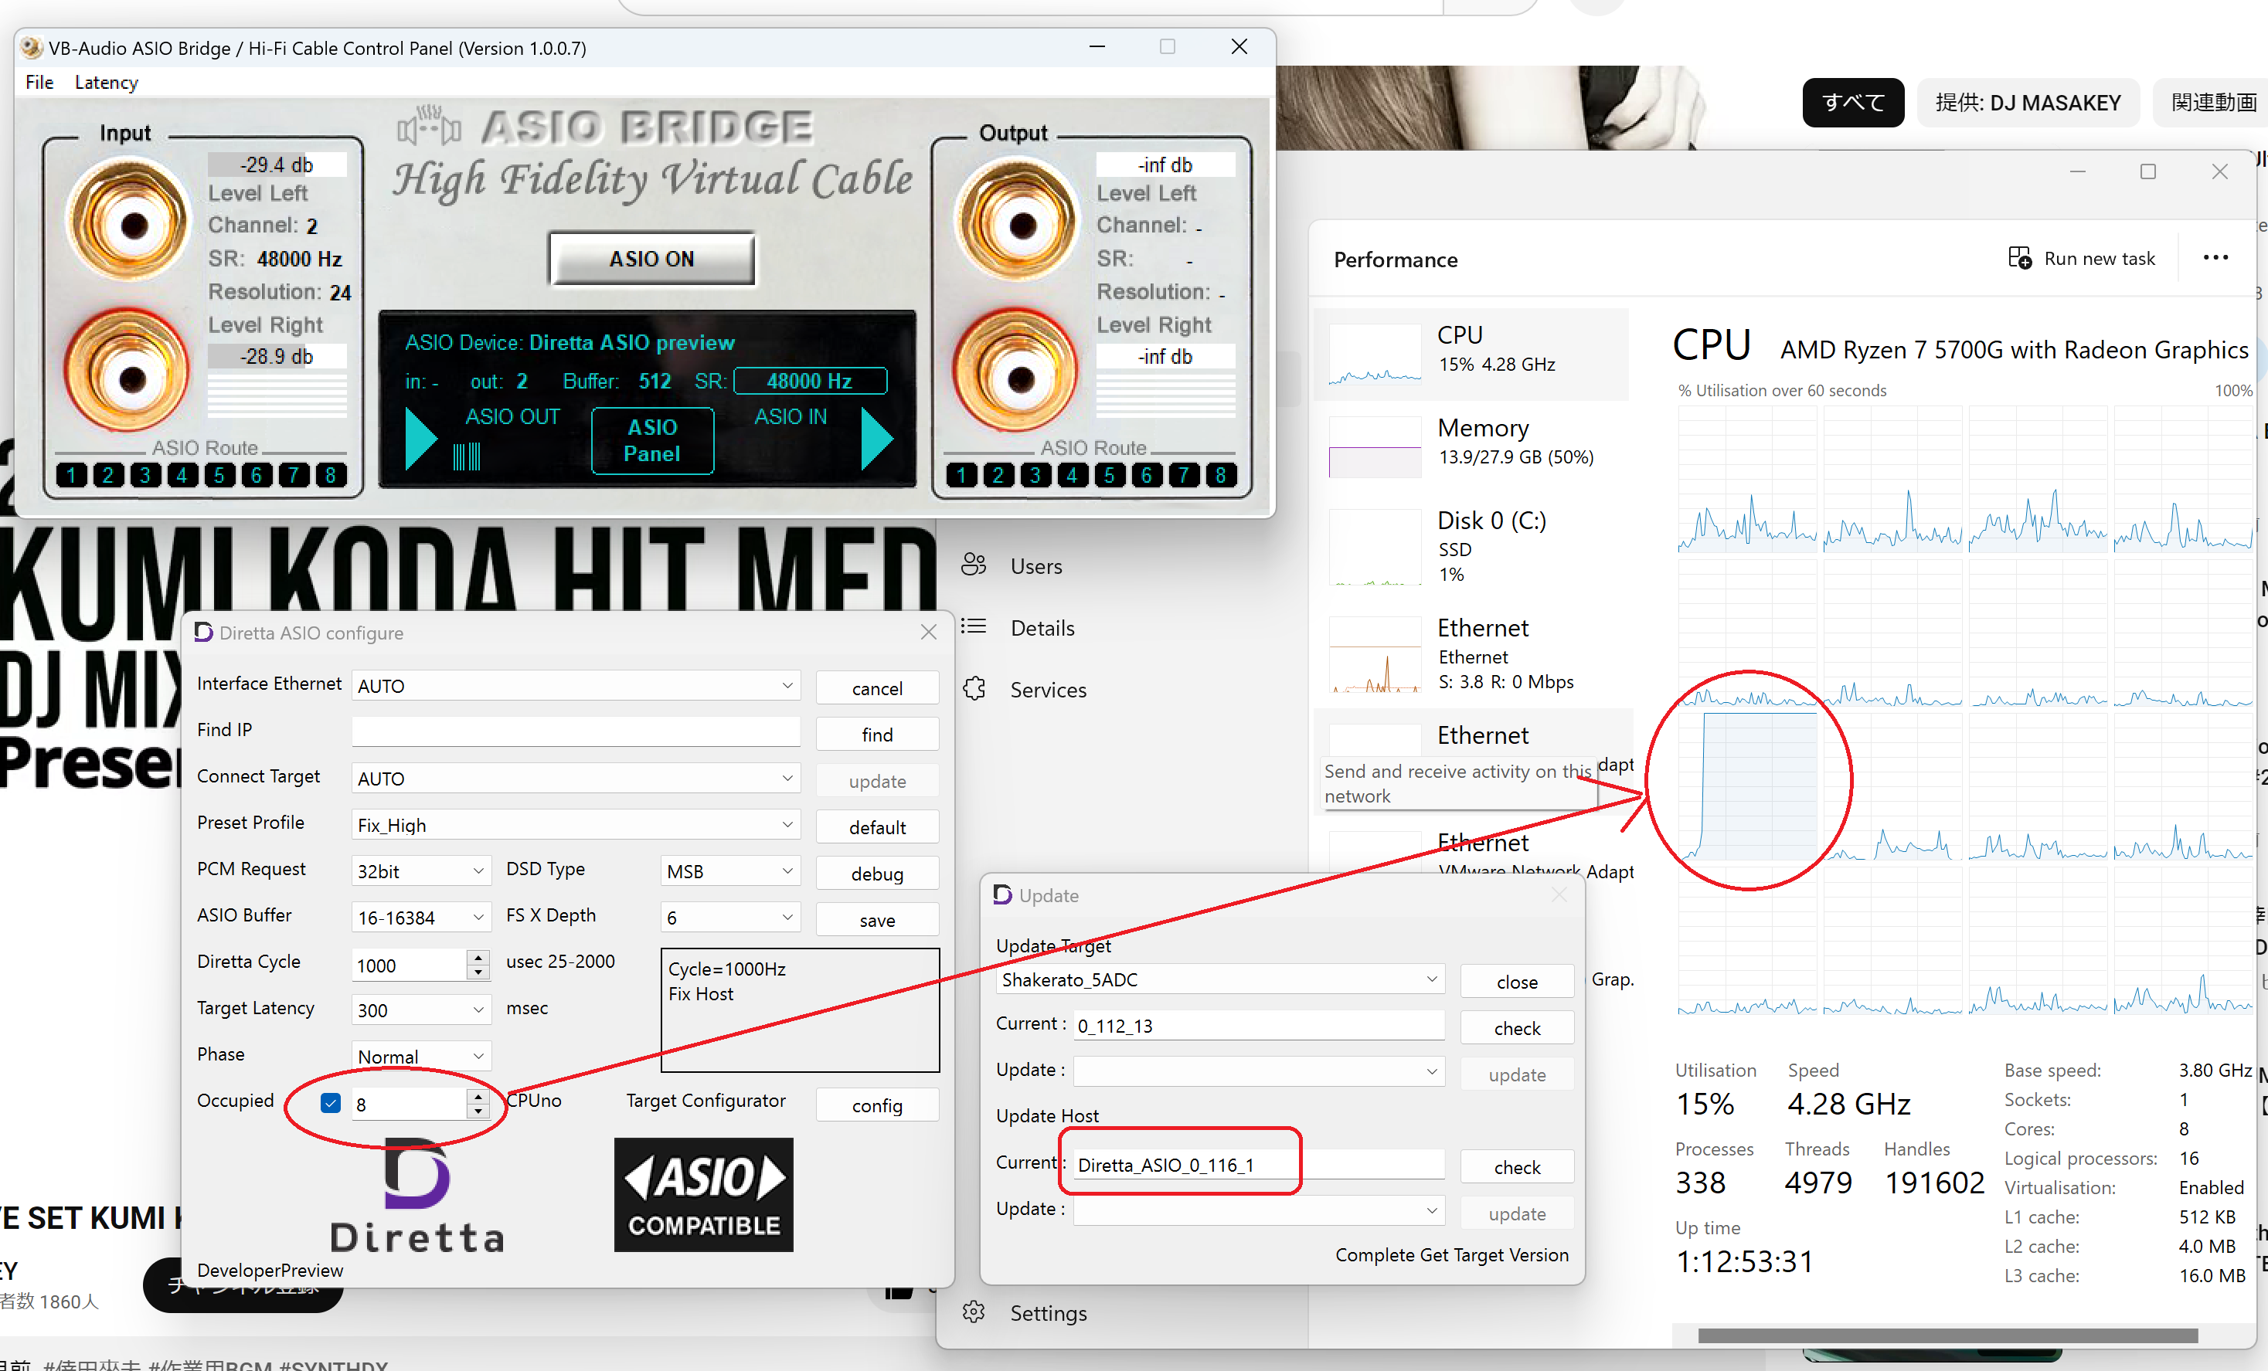
Task: Toggle the ASIO ON button
Action: point(651,259)
